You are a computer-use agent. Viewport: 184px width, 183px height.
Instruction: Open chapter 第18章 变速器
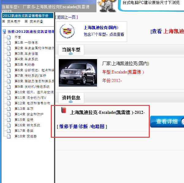pyautogui.click(x=25, y=136)
